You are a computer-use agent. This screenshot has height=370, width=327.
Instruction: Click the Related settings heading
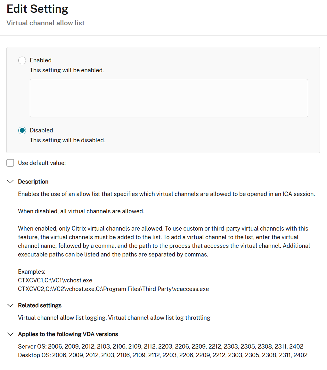(x=40, y=305)
